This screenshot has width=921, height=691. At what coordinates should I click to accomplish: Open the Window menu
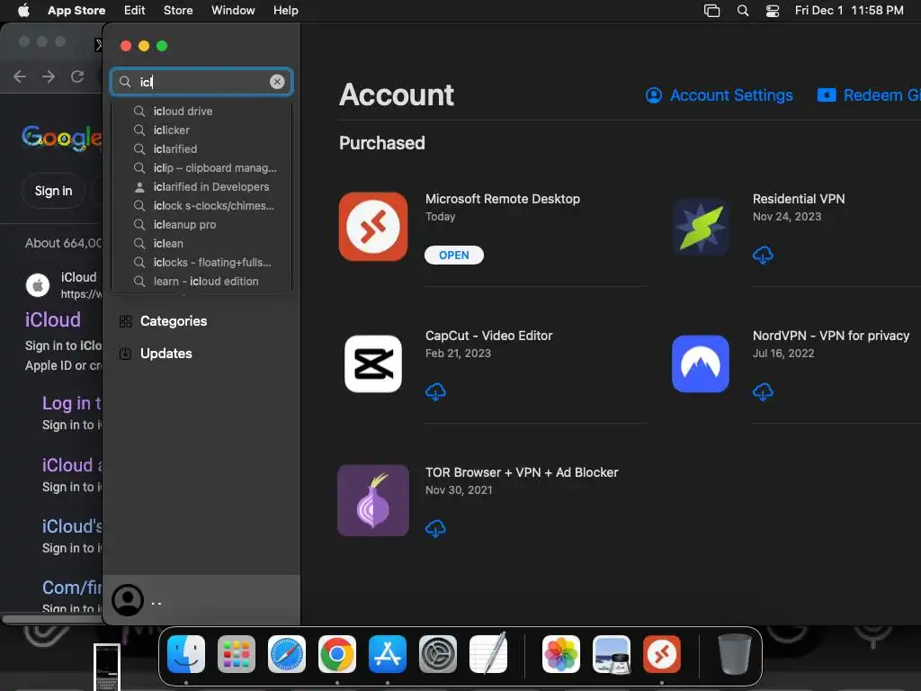pos(233,11)
